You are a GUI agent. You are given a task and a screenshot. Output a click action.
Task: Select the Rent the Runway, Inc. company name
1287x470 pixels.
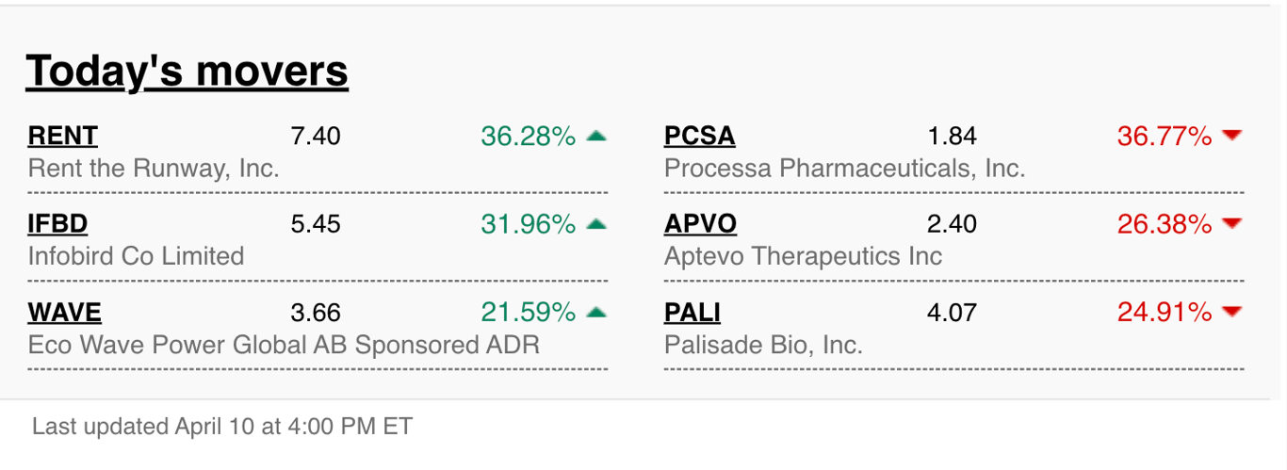(155, 169)
